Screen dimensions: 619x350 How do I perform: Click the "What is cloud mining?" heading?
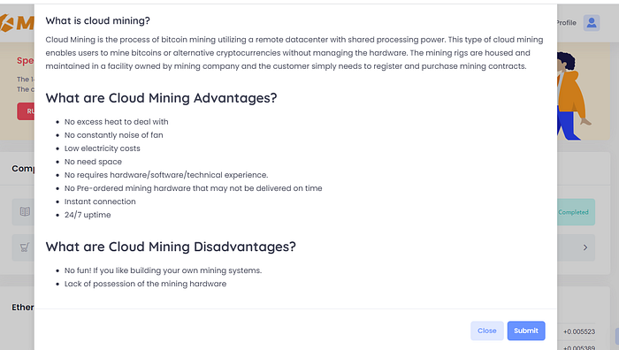click(x=97, y=20)
